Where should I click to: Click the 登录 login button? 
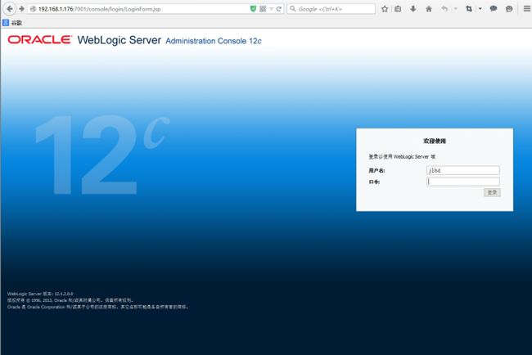492,192
